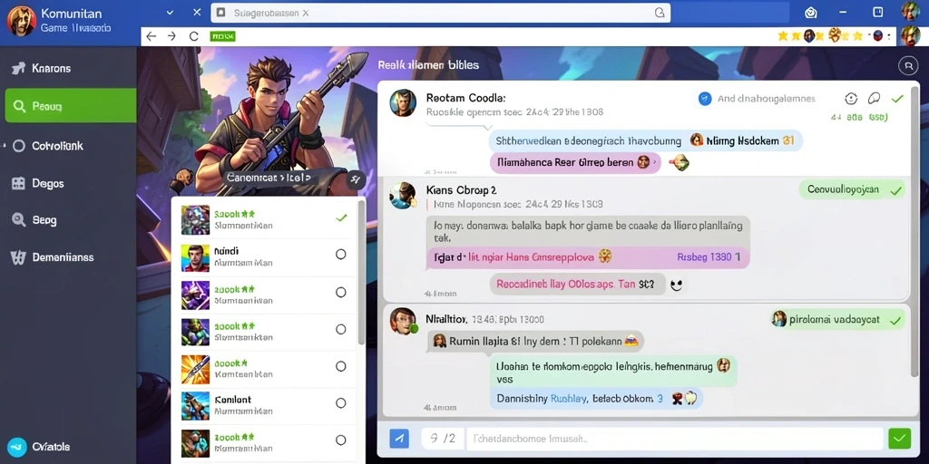The image size is (929, 464).
Task: Click the Rushlay link in the Dannisthiny bubble
Action: pos(568,399)
